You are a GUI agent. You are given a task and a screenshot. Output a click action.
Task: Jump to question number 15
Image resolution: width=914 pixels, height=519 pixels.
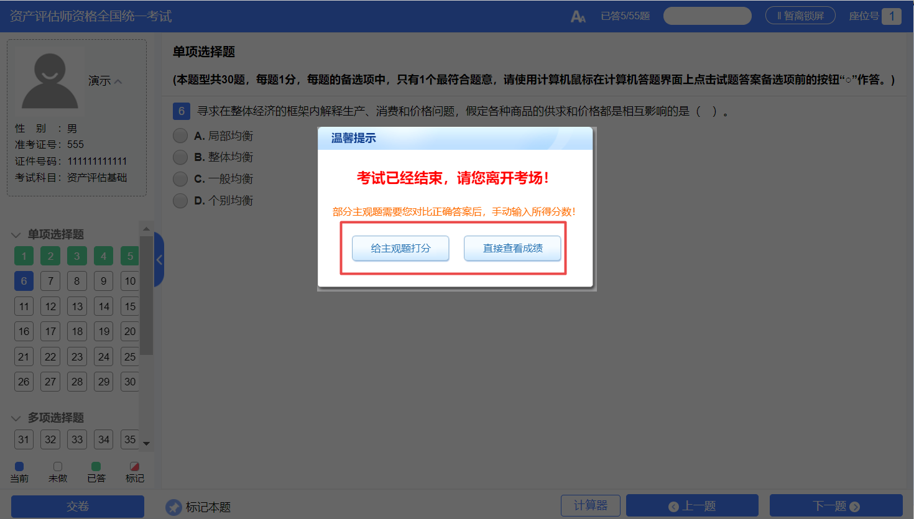129,306
